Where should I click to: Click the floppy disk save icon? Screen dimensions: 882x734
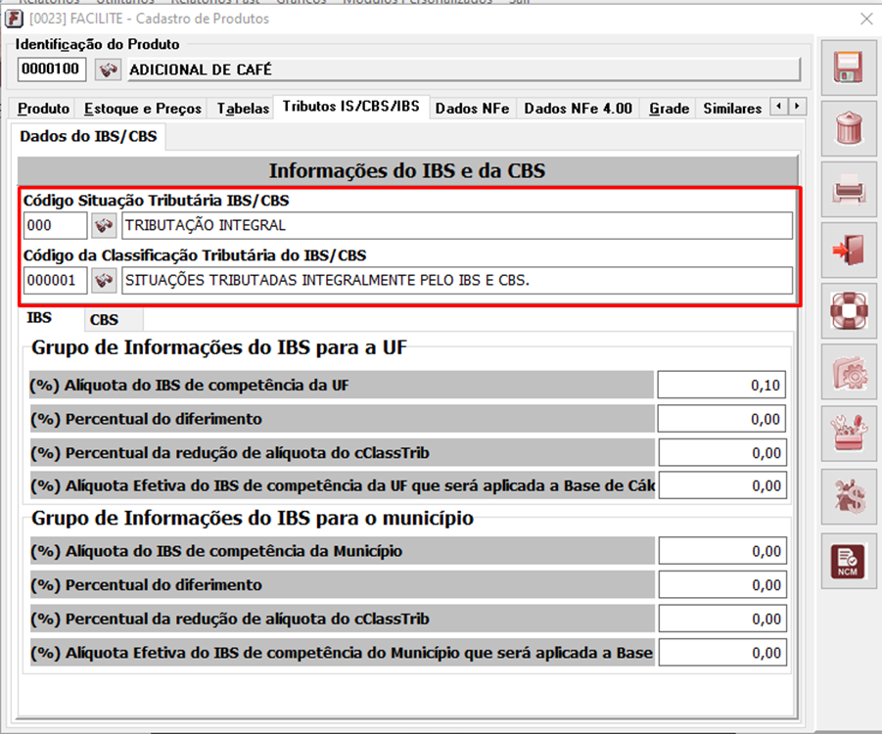tap(847, 68)
